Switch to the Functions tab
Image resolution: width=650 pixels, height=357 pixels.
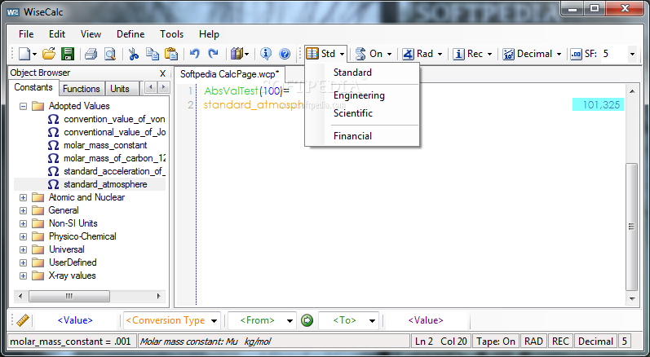pos(82,89)
